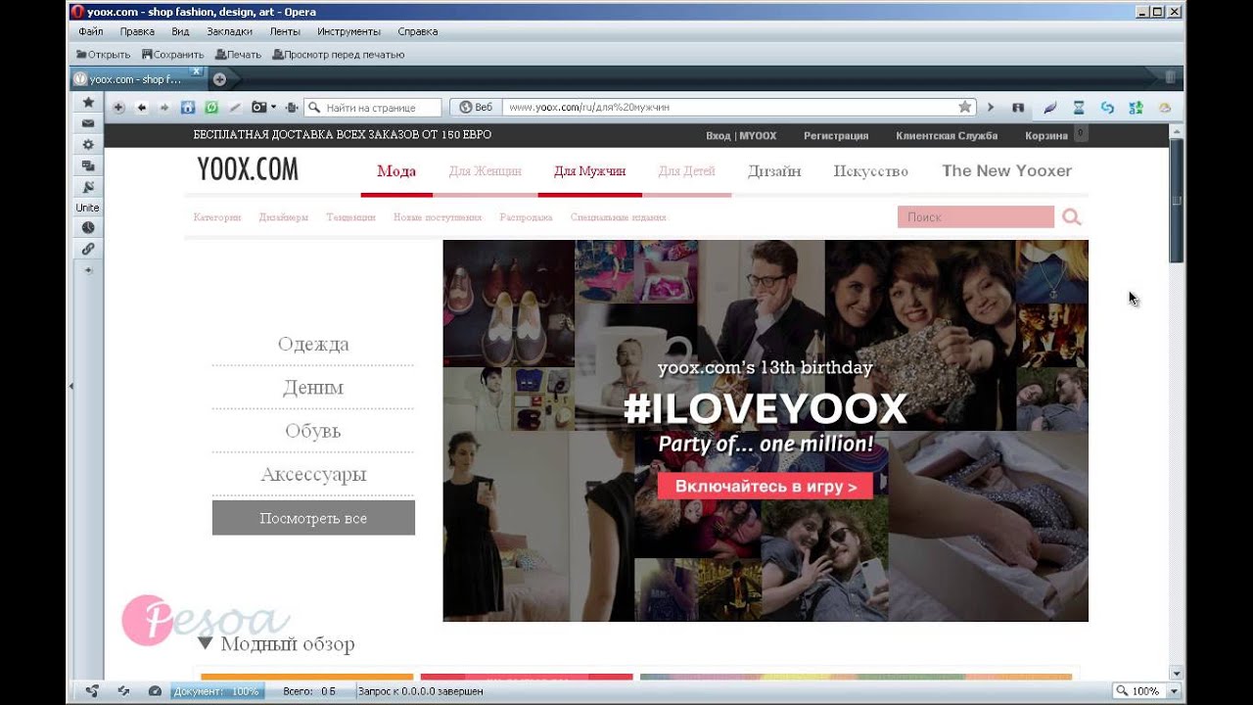
Task: Open the Правка menu
Action: click(137, 31)
